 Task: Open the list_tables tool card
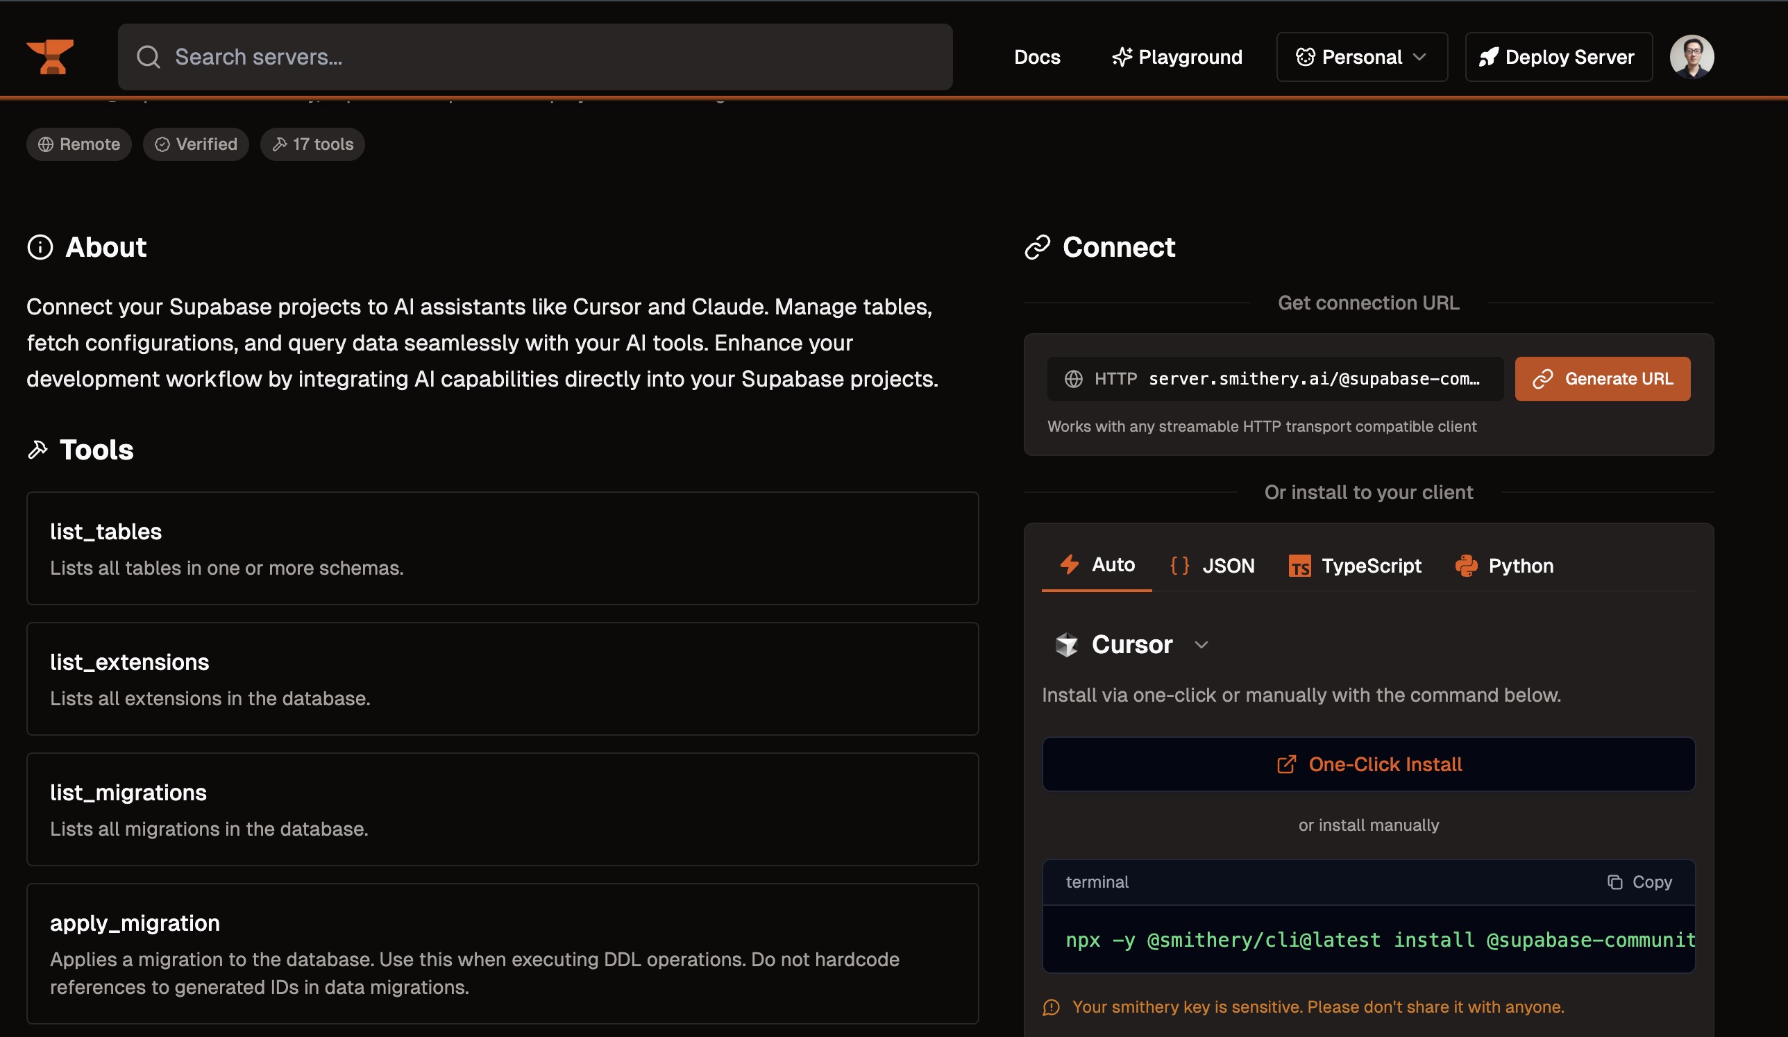pyautogui.click(x=503, y=548)
